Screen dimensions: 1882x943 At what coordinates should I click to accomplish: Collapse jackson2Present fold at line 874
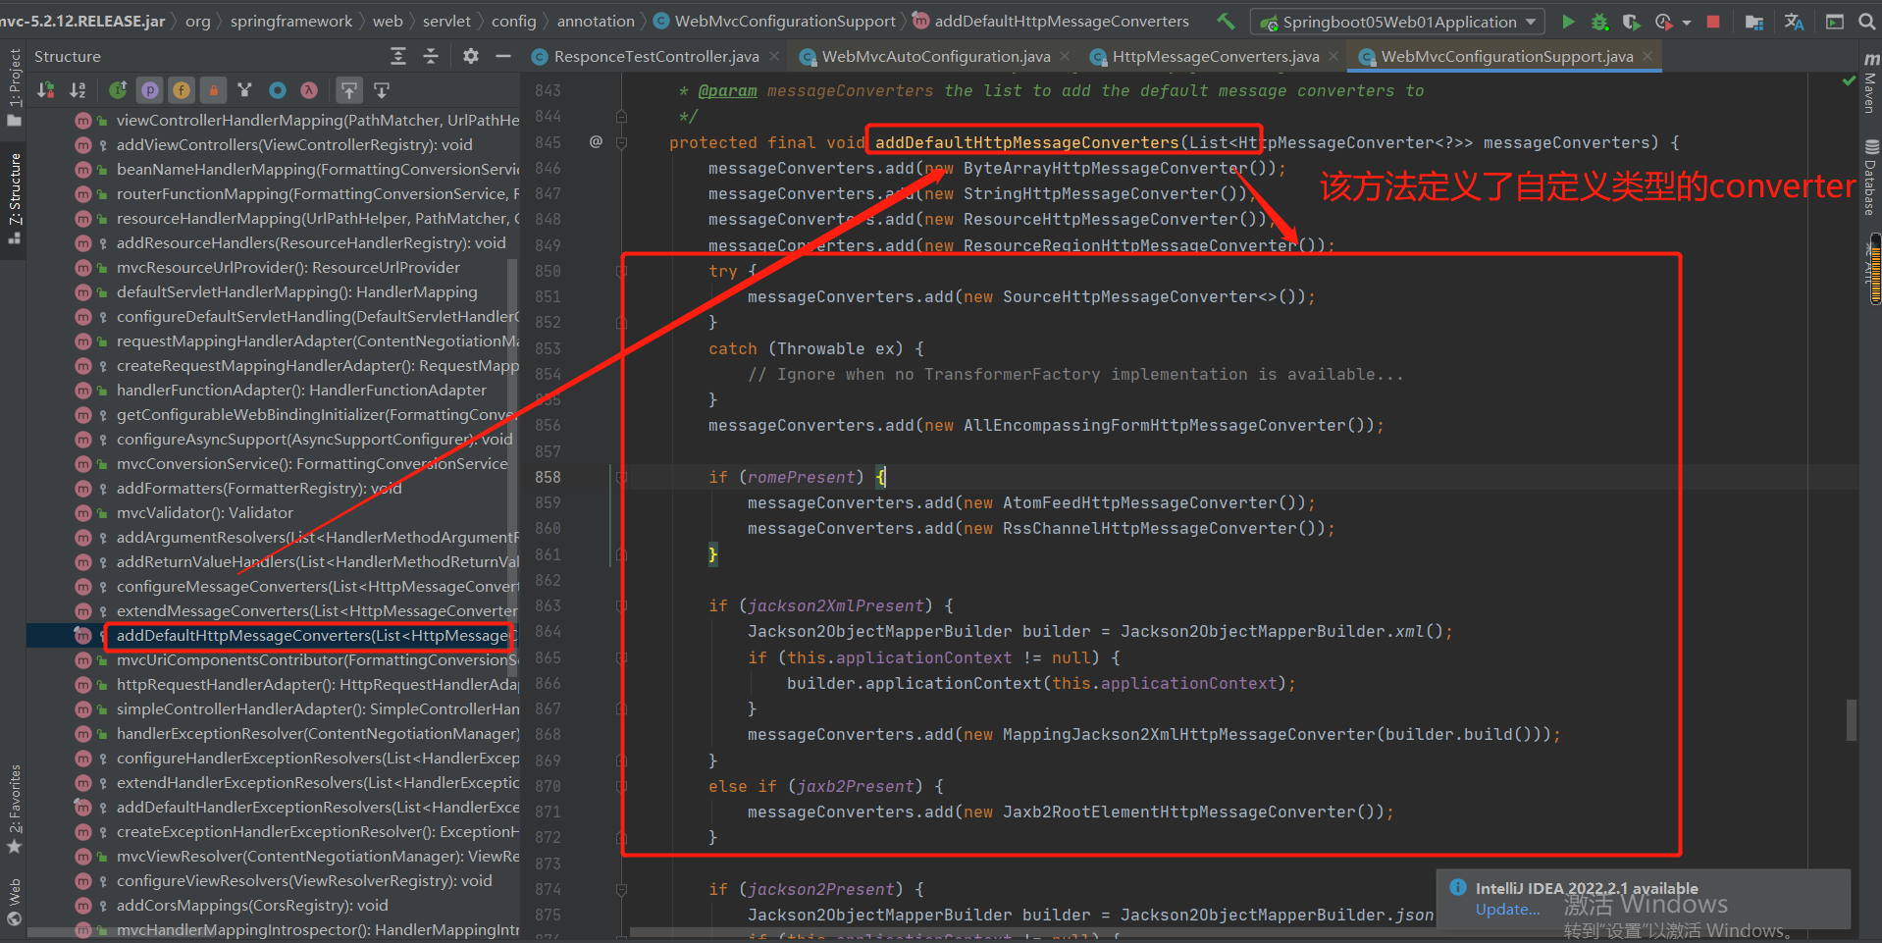(621, 889)
